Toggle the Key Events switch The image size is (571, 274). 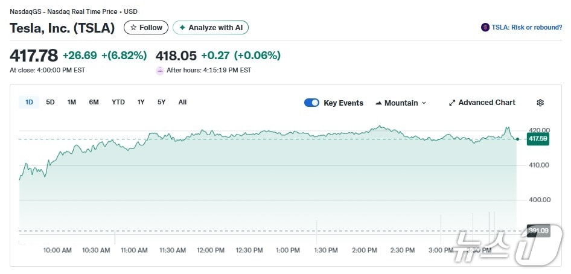pyautogui.click(x=311, y=103)
